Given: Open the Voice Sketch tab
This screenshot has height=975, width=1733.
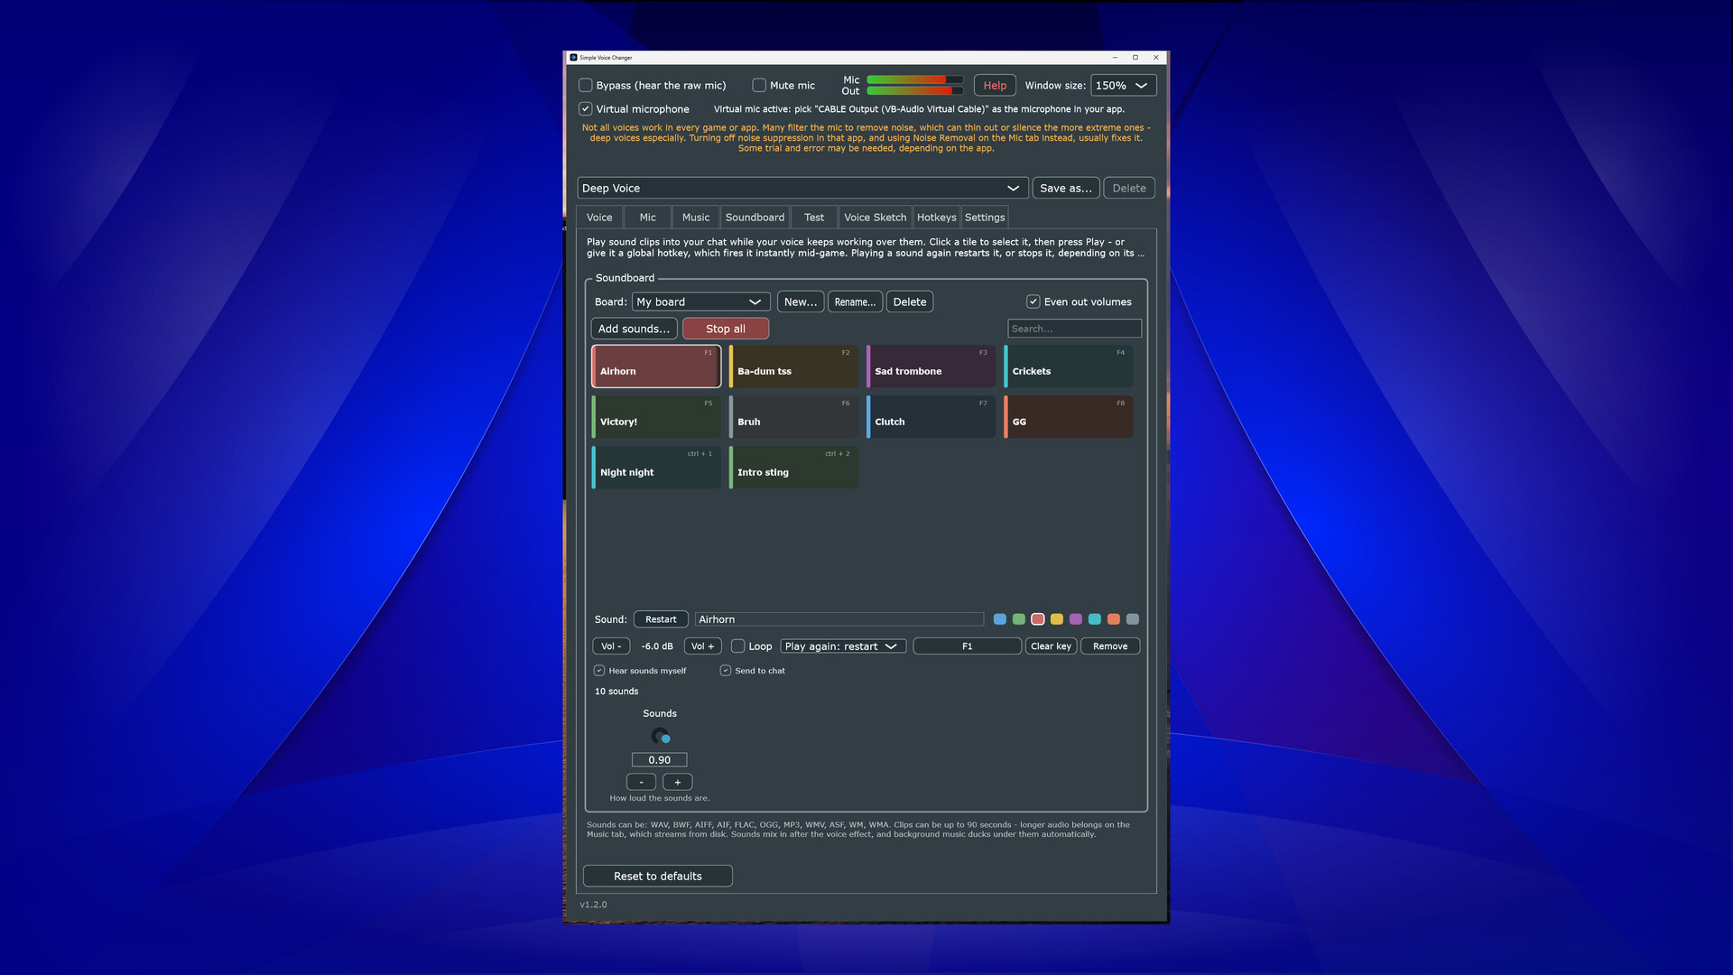Looking at the screenshot, I should [875, 218].
